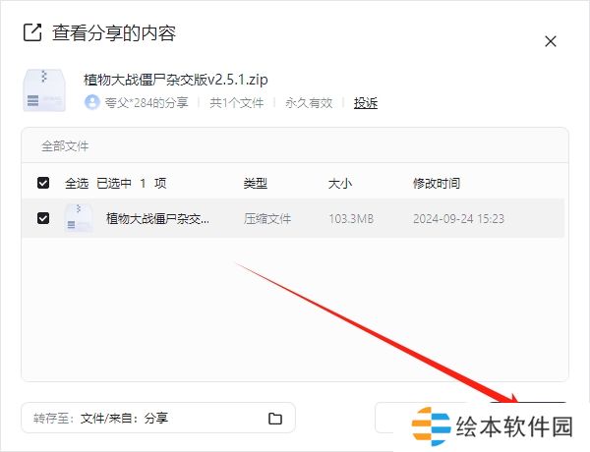Sort files by 类型 column
Image resolution: width=590 pixels, height=452 pixels.
(x=256, y=183)
